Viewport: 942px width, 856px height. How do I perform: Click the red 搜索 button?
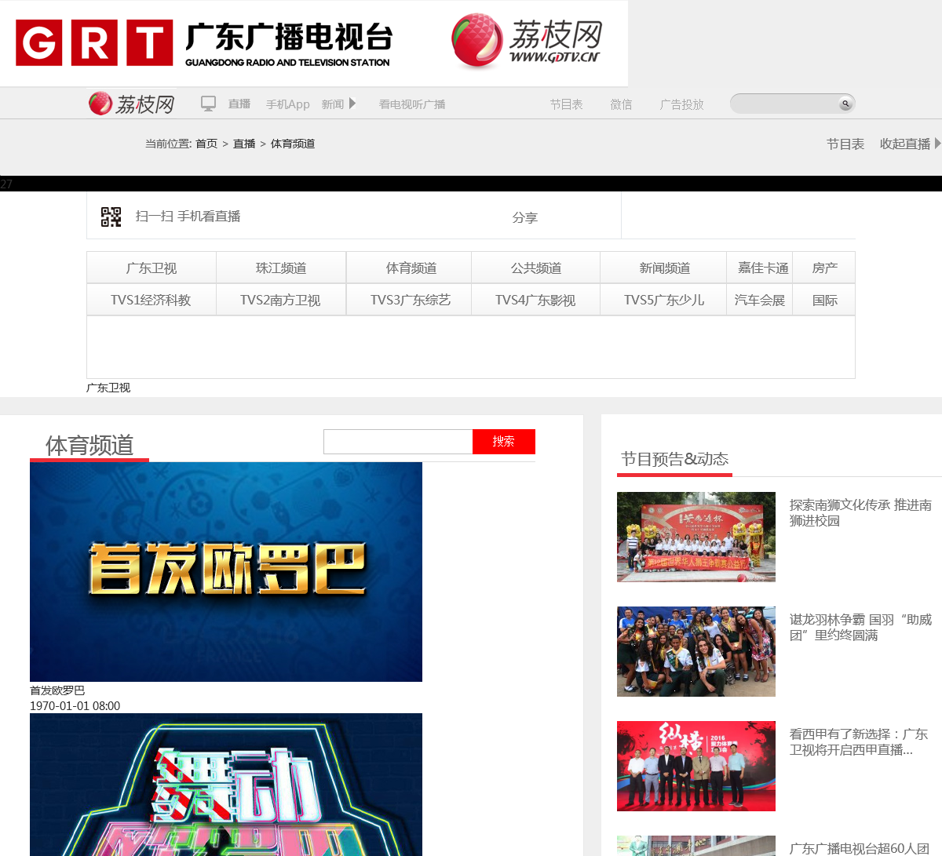[x=504, y=442]
